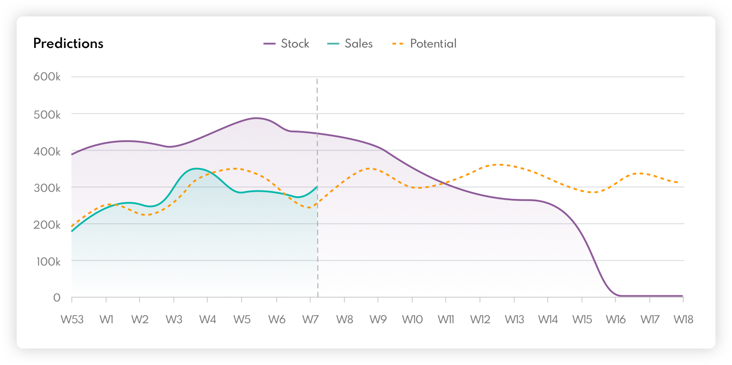Viewport: 732px width, 365px height.
Task: Click the 300k y-axis label
Action: (47, 188)
